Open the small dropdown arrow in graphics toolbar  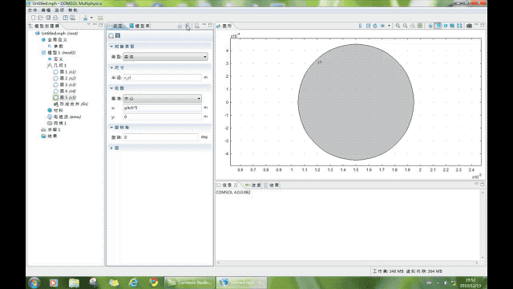tap(389, 26)
